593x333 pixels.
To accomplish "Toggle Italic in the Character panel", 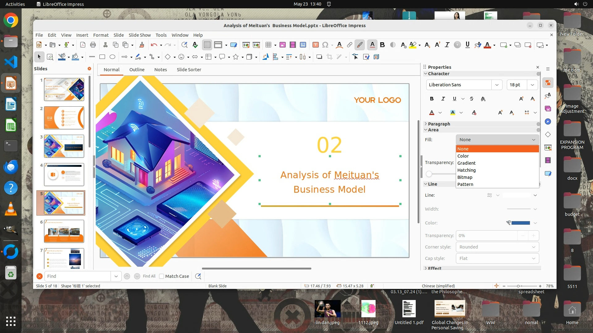I will coord(443,99).
